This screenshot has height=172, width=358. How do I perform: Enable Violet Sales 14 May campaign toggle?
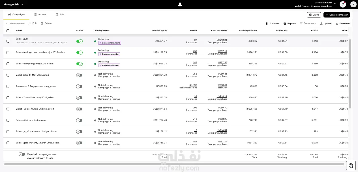click(79, 75)
